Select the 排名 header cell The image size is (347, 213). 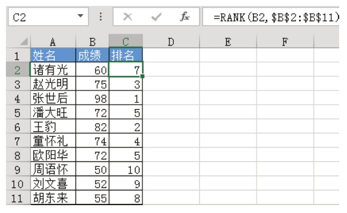126,55
